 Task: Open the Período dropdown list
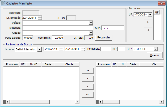pos(39,49)
